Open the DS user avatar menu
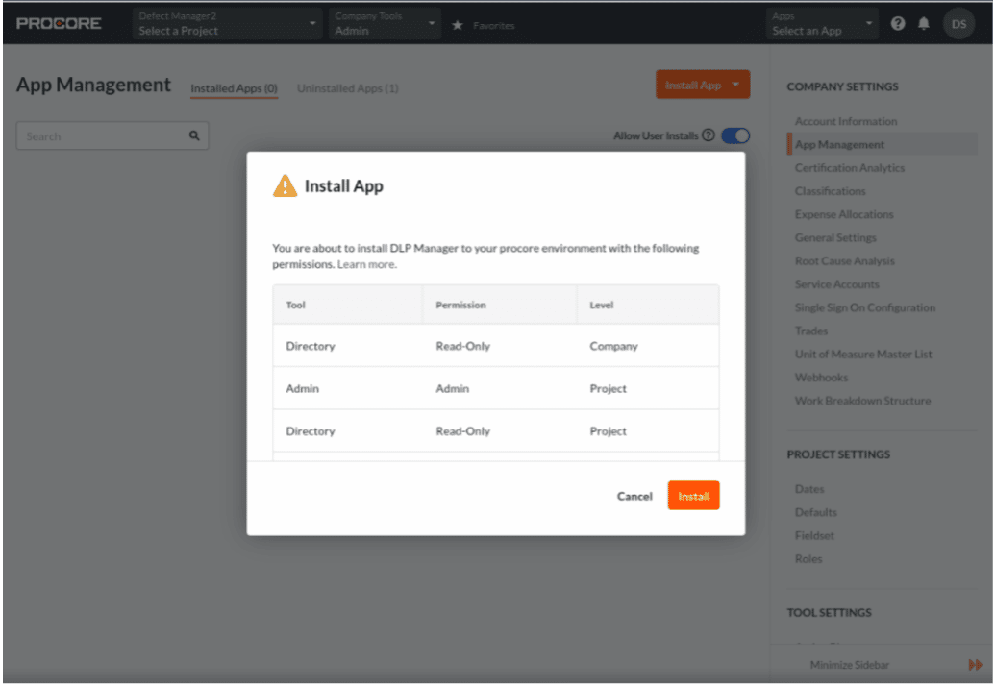Image resolution: width=995 pixels, height=687 pixels. (x=958, y=24)
